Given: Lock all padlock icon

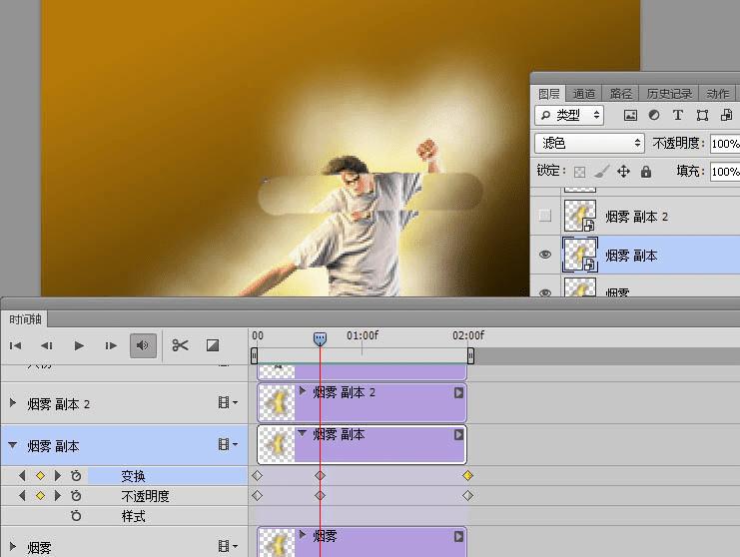Looking at the screenshot, I should (646, 172).
